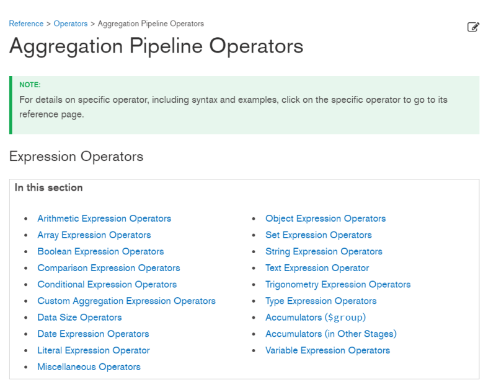Open Comparison Expression Operators
The image size is (496, 385).
[108, 268]
